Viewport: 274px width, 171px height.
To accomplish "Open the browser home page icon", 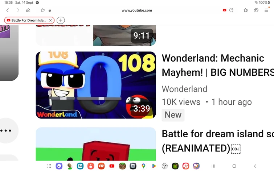I will pos(28,10).
